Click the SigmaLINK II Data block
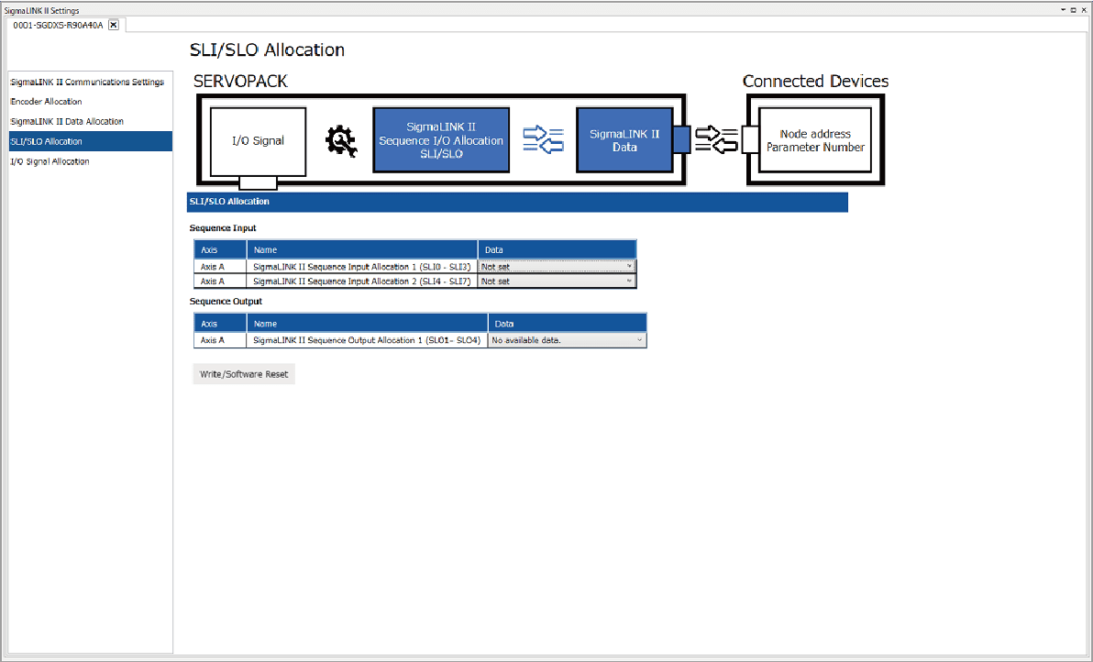The image size is (1093, 662). pos(624,140)
